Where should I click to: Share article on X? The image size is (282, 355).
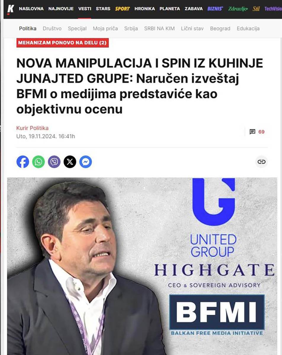(x=70, y=162)
